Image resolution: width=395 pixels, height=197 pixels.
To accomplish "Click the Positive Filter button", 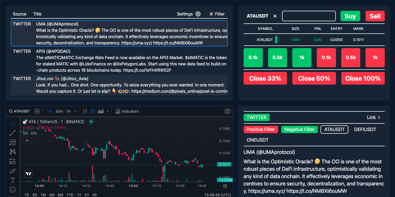I will [261, 129].
